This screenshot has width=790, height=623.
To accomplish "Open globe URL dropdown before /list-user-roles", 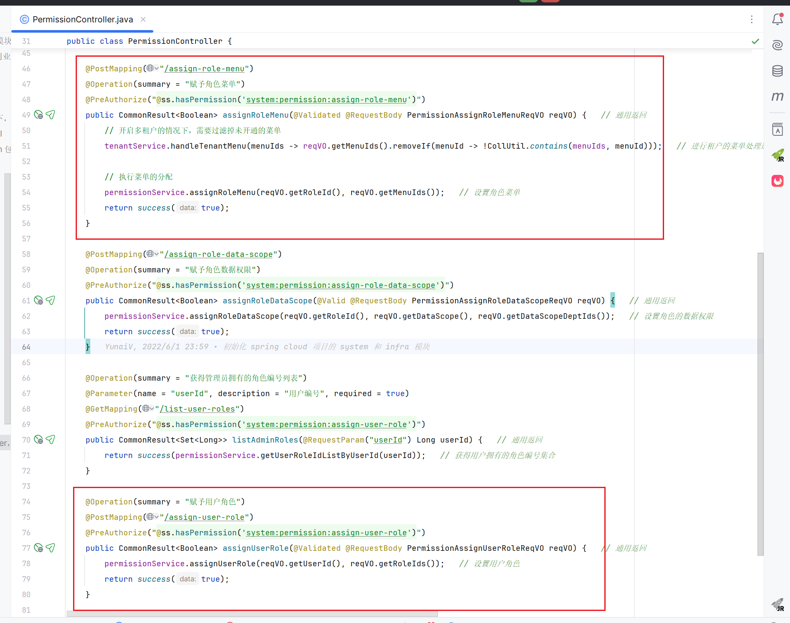I will point(148,409).
